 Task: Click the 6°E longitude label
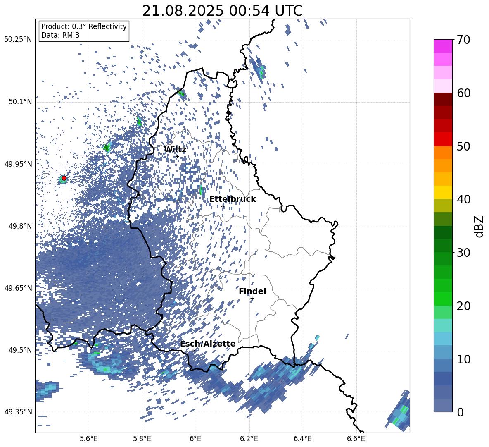tap(195, 439)
